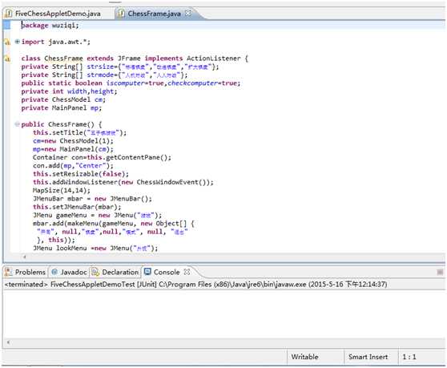
Task: Click the Problems tab icon
Action: coord(8,272)
